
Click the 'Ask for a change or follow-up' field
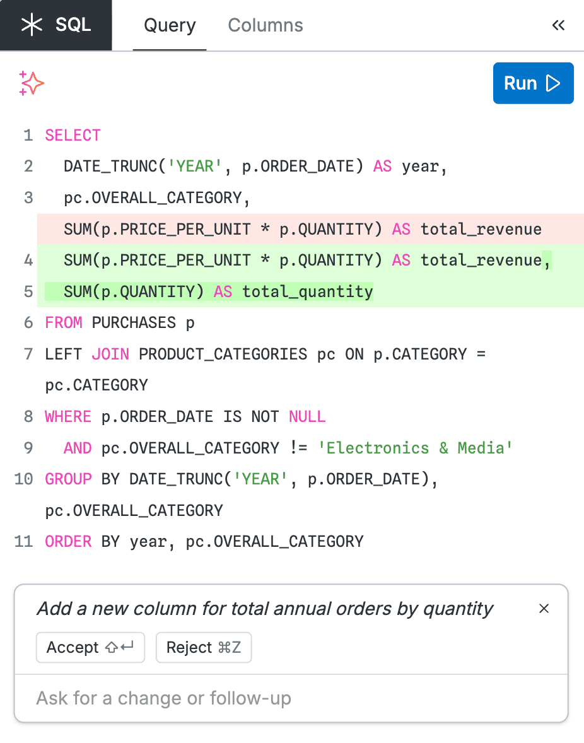291,698
